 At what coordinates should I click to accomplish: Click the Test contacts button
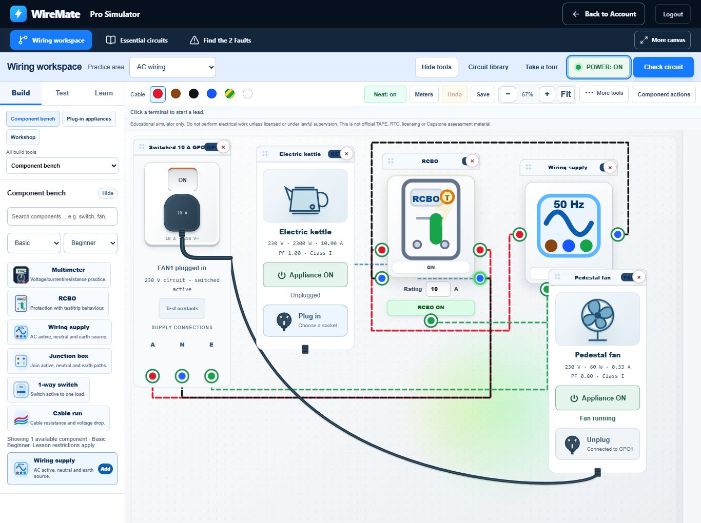182,308
